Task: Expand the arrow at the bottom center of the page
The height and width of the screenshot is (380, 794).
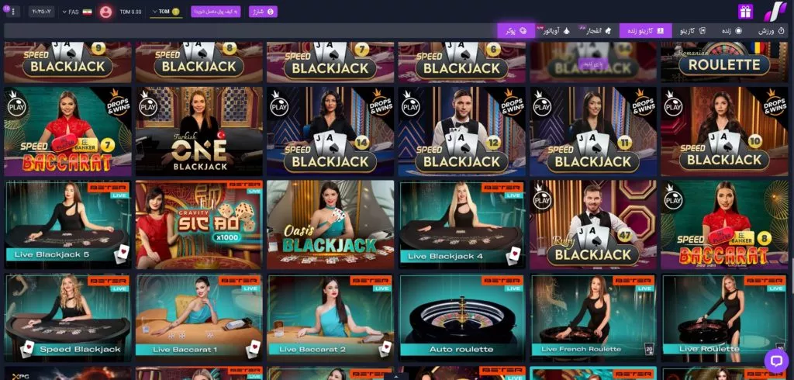Action: coord(397,376)
